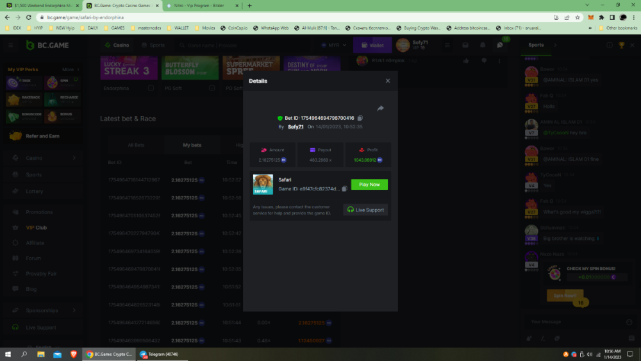The height and width of the screenshot is (361, 641).
Task: Select the All Bets tab
Action: [136, 145]
